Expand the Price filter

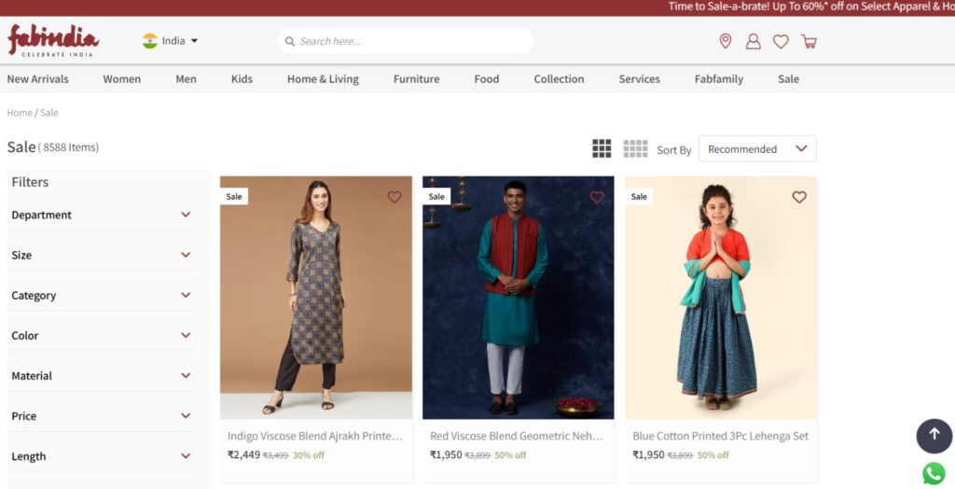[101, 416]
